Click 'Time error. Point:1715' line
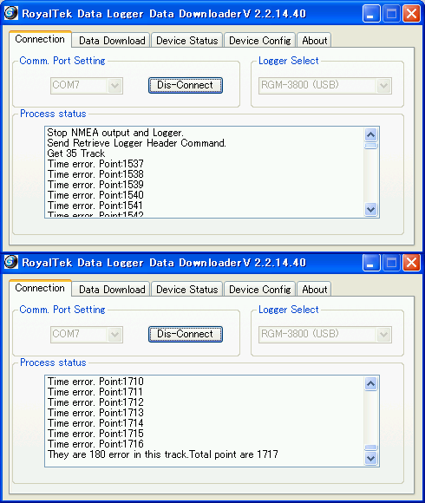This screenshot has width=425, height=503. [95, 434]
